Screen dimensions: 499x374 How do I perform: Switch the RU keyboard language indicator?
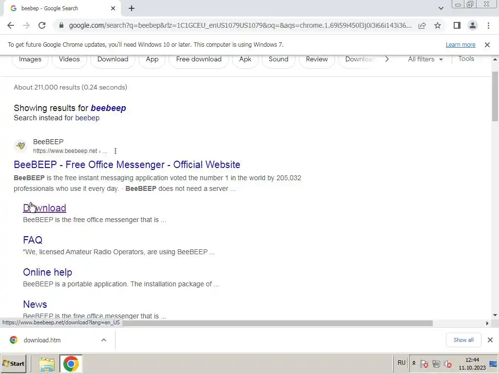(402, 363)
